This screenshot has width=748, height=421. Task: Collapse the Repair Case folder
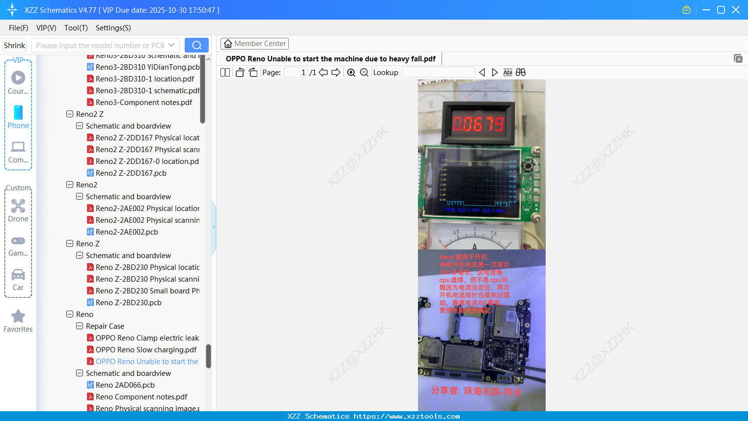click(80, 326)
